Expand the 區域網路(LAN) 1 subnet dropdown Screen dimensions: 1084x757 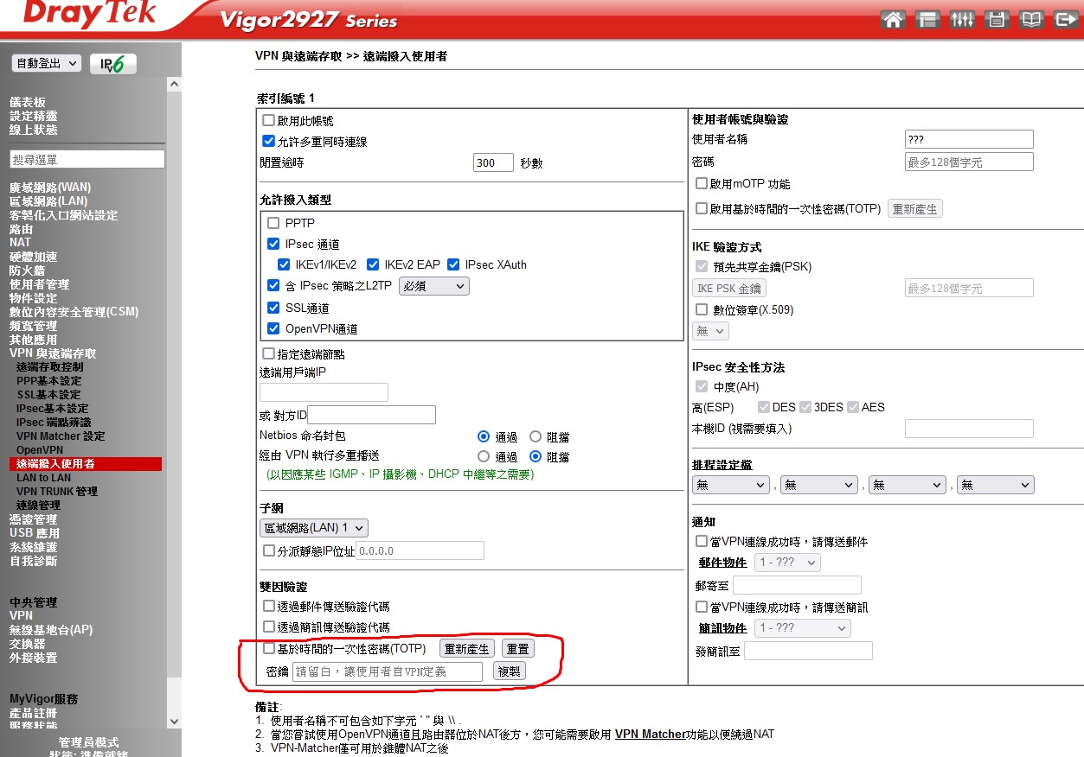tap(314, 527)
